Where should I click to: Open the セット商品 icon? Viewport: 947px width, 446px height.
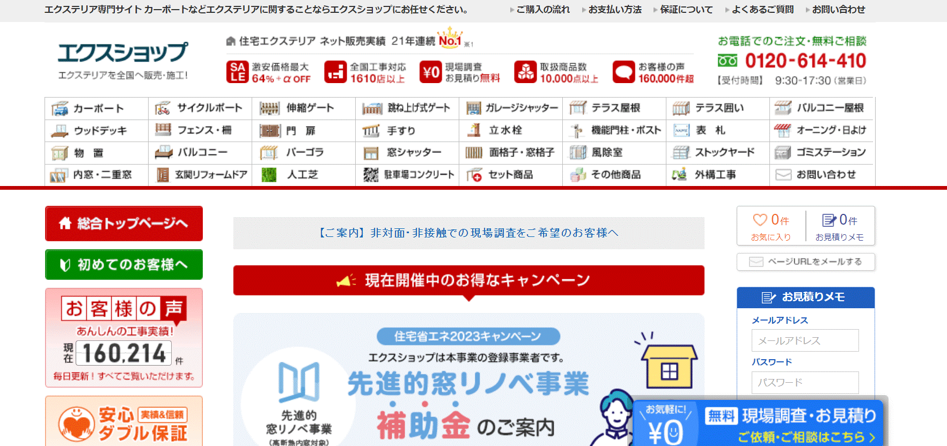pos(474,175)
